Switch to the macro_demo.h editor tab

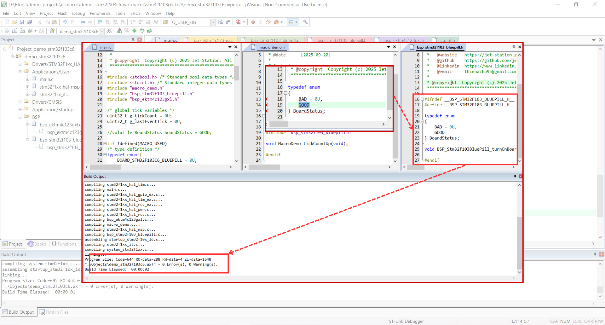pyautogui.click(x=272, y=47)
